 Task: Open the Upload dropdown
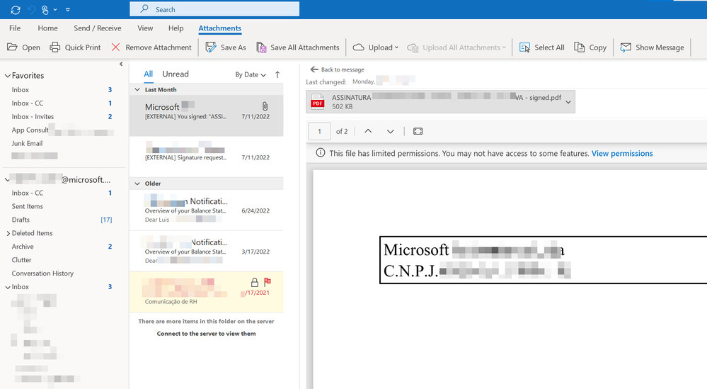376,47
